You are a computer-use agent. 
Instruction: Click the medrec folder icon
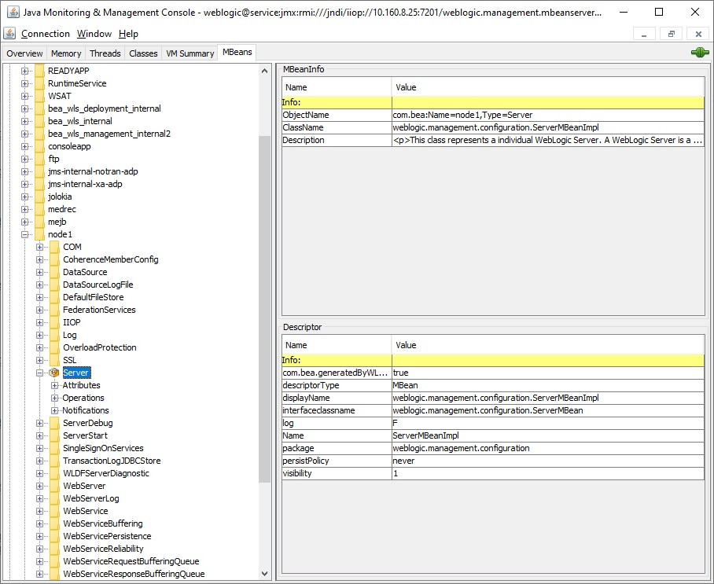click(x=39, y=209)
